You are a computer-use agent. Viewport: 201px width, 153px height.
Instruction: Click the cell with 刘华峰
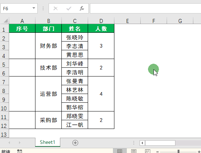[75, 63]
